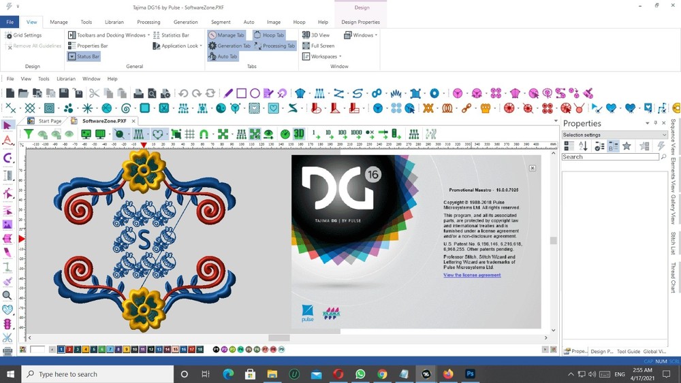Viewport: 681px width, 383px height.
Task: Click the Print icon
Action: (138, 93)
